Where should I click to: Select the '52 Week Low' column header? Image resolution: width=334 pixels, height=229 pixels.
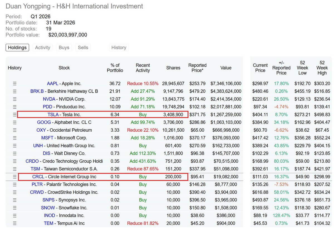pos(303,68)
